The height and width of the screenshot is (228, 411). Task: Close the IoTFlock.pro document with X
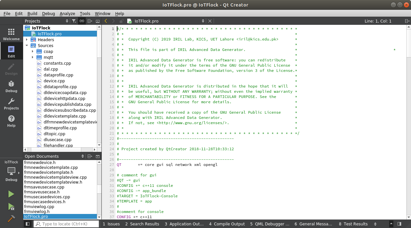[210, 21]
